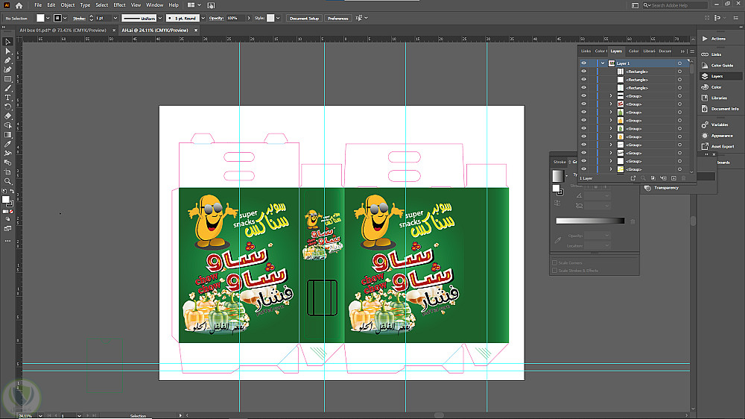Click the gradient slider bar

[590, 221]
